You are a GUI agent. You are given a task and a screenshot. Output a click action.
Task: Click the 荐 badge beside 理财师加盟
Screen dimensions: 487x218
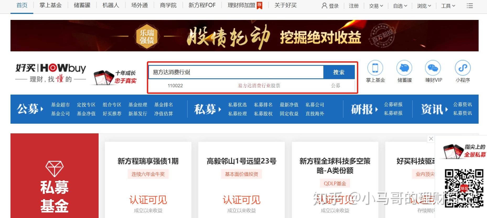259,5
